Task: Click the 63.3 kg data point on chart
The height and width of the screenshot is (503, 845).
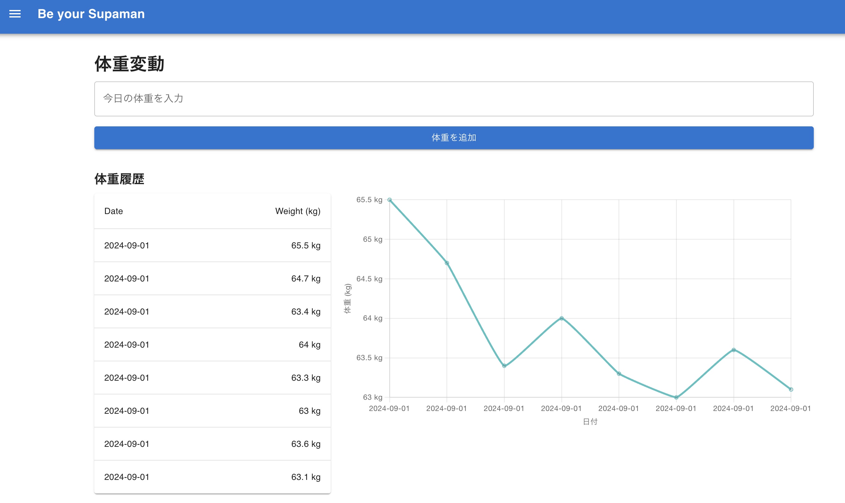Action: [x=619, y=374]
